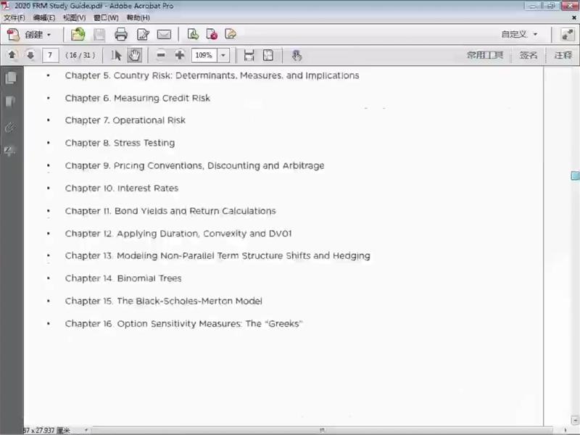The width and height of the screenshot is (580, 435).
Task: Open the 帮助(H) menu
Action: 138,17
